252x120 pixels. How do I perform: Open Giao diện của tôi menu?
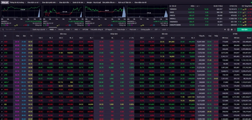pos(140,3)
